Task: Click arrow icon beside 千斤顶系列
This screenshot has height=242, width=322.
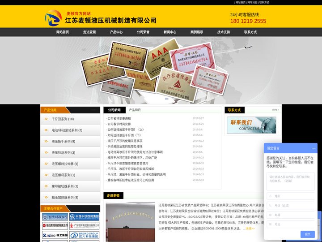Action: pos(46,119)
